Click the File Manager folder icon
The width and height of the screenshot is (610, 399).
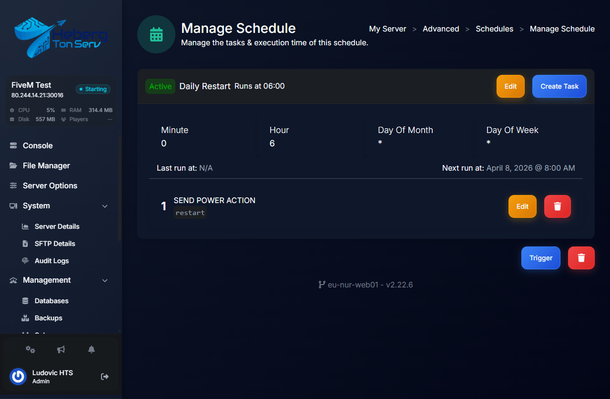(13, 166)
